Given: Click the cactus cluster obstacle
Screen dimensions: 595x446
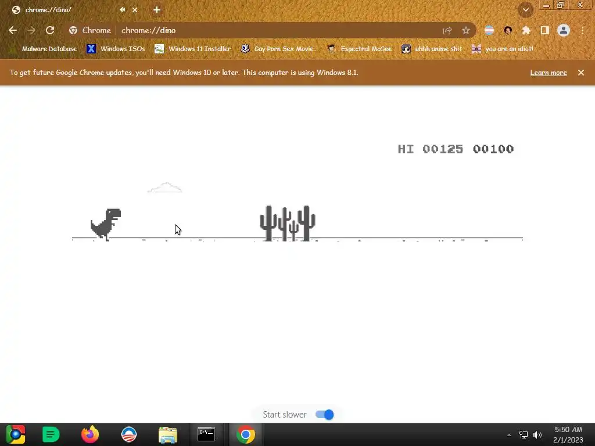Looking at the screenshot, I should click(288, 223).
